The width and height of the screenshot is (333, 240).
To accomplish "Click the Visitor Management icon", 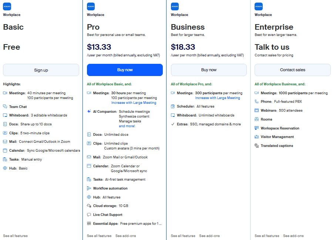I will pyautogui.click(x=257, y=137).
